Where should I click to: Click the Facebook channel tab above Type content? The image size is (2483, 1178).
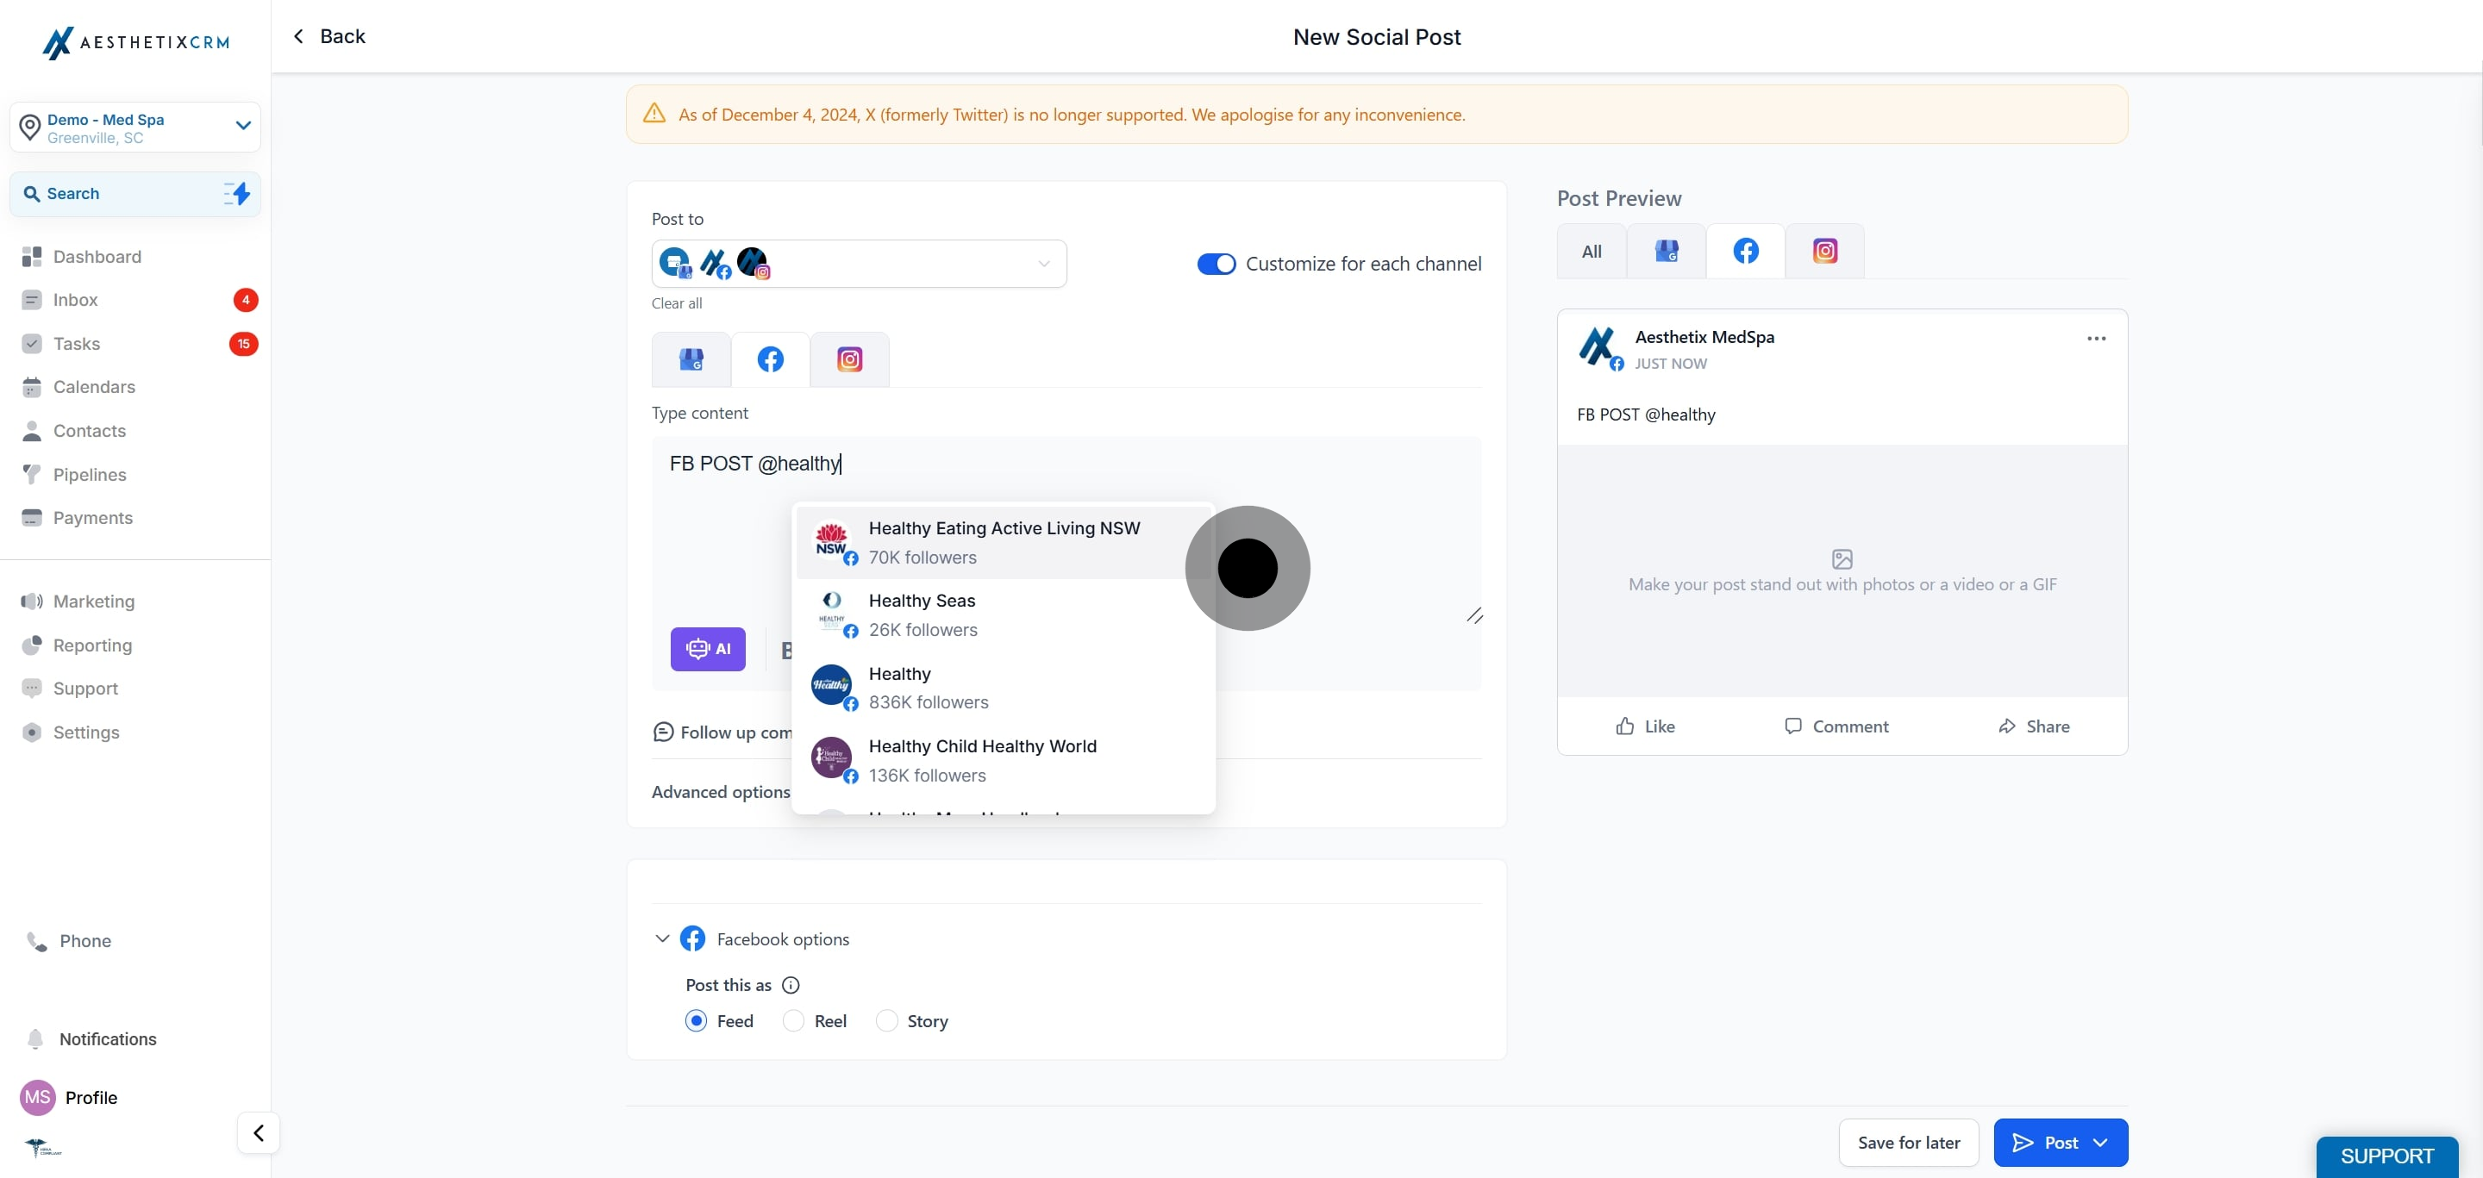[770, 360]
